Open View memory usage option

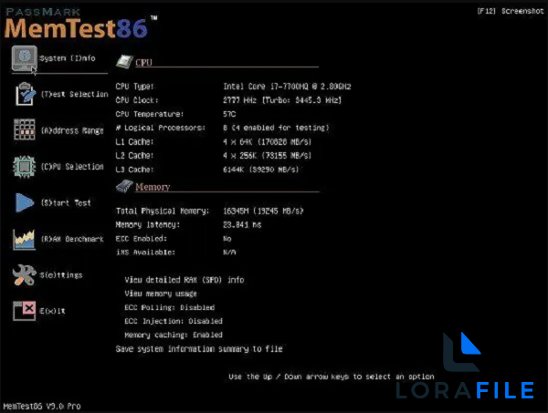(161, 294)
